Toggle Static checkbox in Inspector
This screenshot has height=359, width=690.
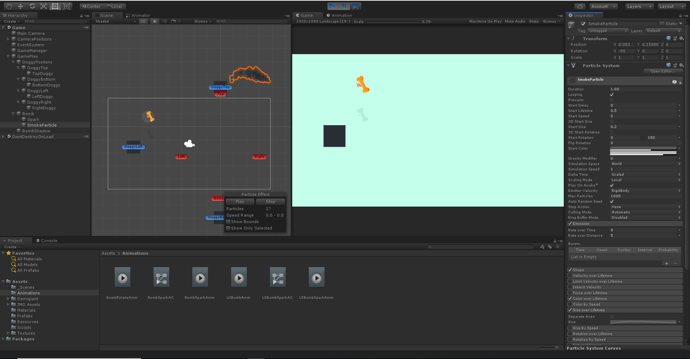tap(662, 24)
